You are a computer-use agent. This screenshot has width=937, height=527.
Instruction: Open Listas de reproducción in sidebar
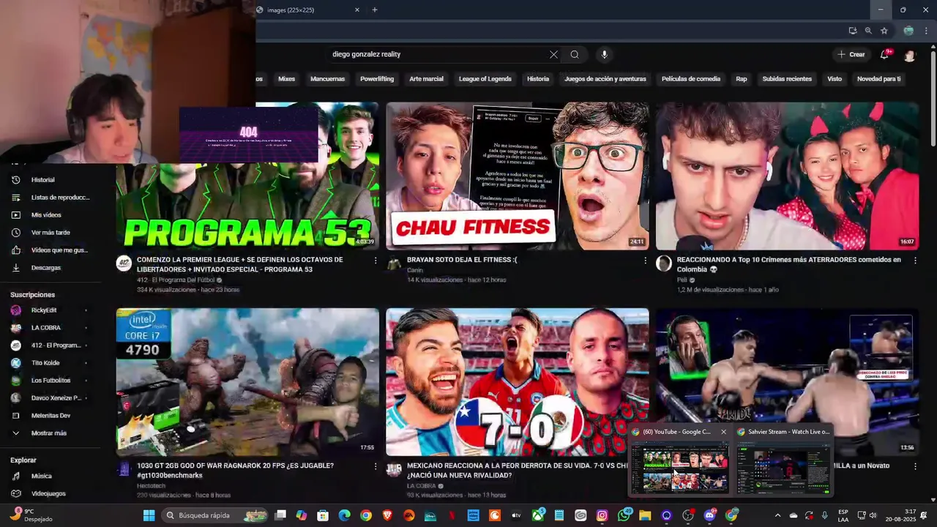click(x=51, y=198)
